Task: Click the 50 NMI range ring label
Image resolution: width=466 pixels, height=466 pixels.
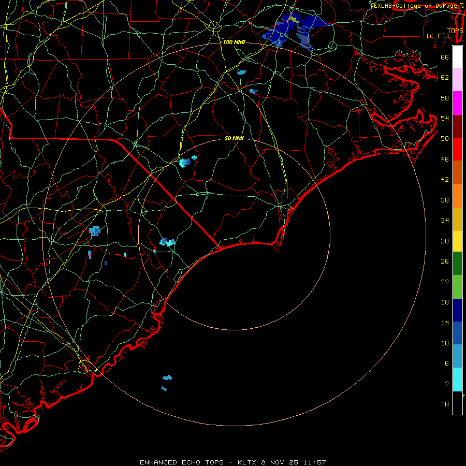Action: [234, 138]
